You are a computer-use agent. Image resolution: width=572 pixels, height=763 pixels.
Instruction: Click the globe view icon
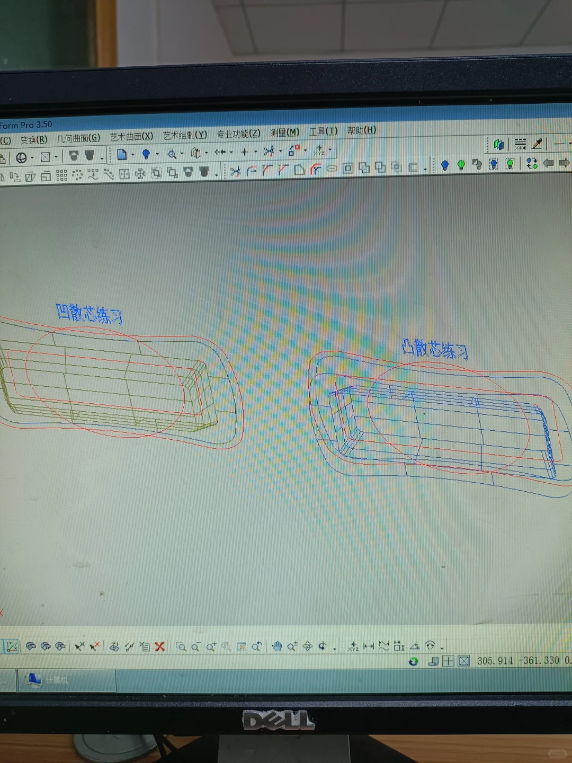pos(22,158)
